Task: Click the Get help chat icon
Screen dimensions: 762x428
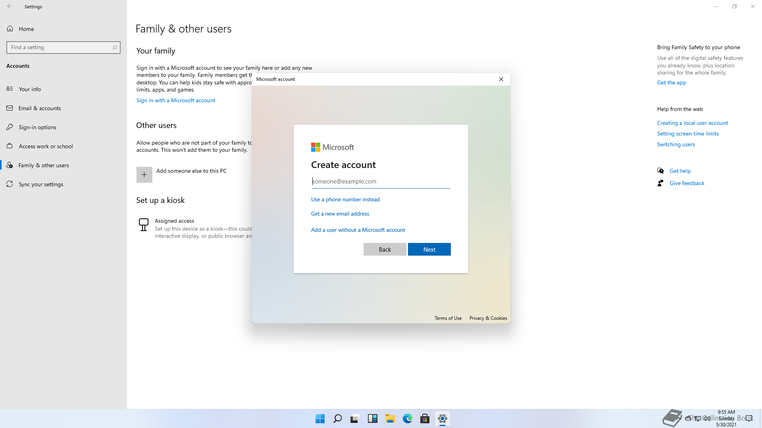Action: coord(660,171)
